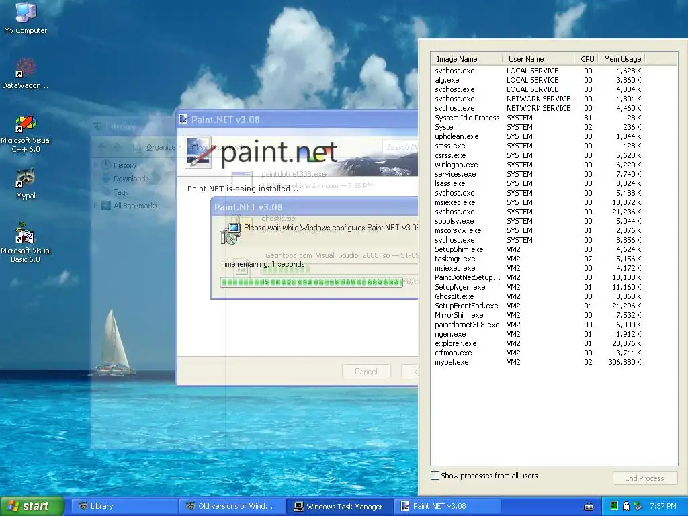Click the system clock showing 7:37 PM
Image resolution: width=688 pixels, height=516 pixels.
[662, 506]
